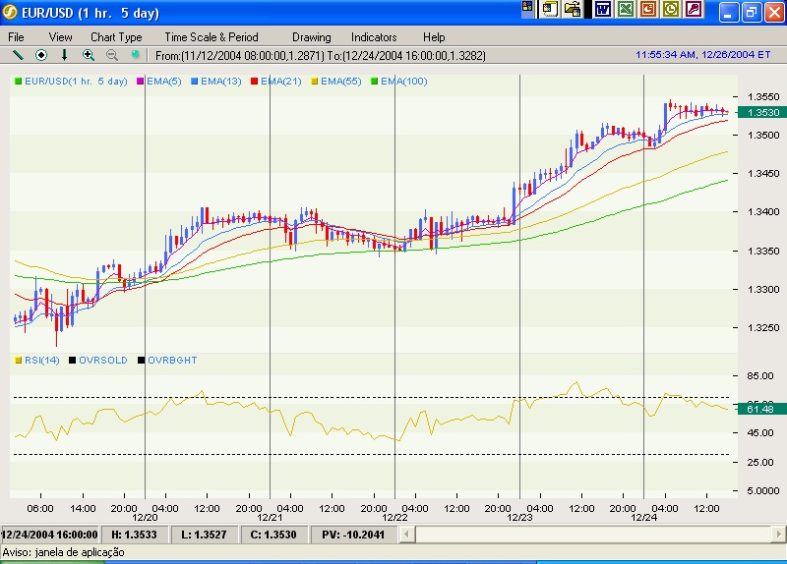This screenshot has height=564, width=787.
Task: Select the trend line drawing tool
Action: click(x=17, y=55)
